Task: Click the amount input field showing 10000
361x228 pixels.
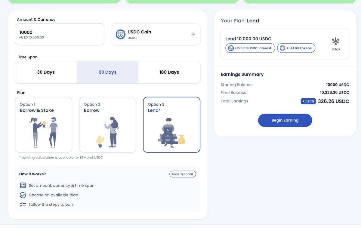Action: [60, 35]
